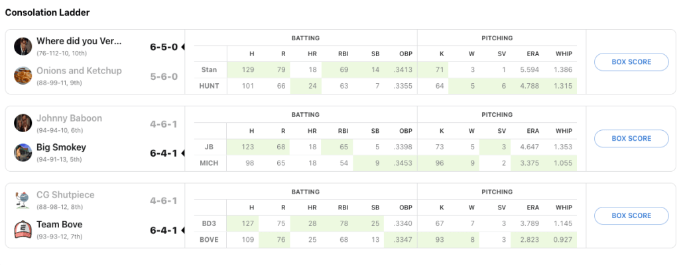Open Onions and Ketchup team page
Image resolution: width=679 pixels, height=265 pixels.
[79, 71]
